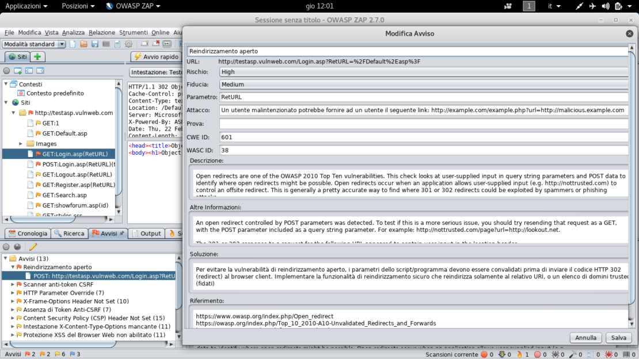The height and width of the screenshot is (359, 639).
Task: Open the Fiducia dropdown showing Medium
Action: [423, 85]
